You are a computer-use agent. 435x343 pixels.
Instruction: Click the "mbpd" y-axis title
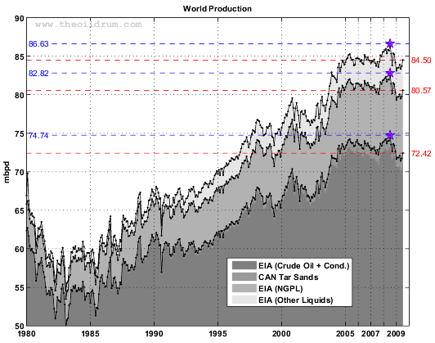(7, 172)
